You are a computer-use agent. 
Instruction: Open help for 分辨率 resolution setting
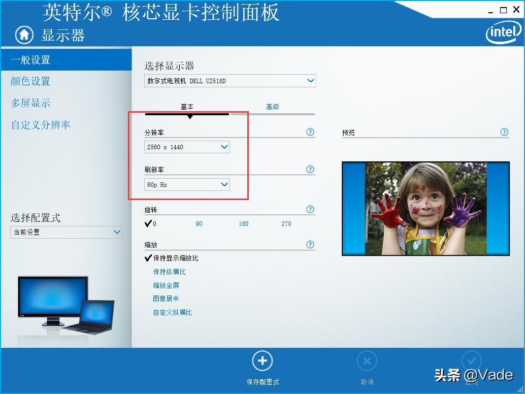[x=310, y=132]
